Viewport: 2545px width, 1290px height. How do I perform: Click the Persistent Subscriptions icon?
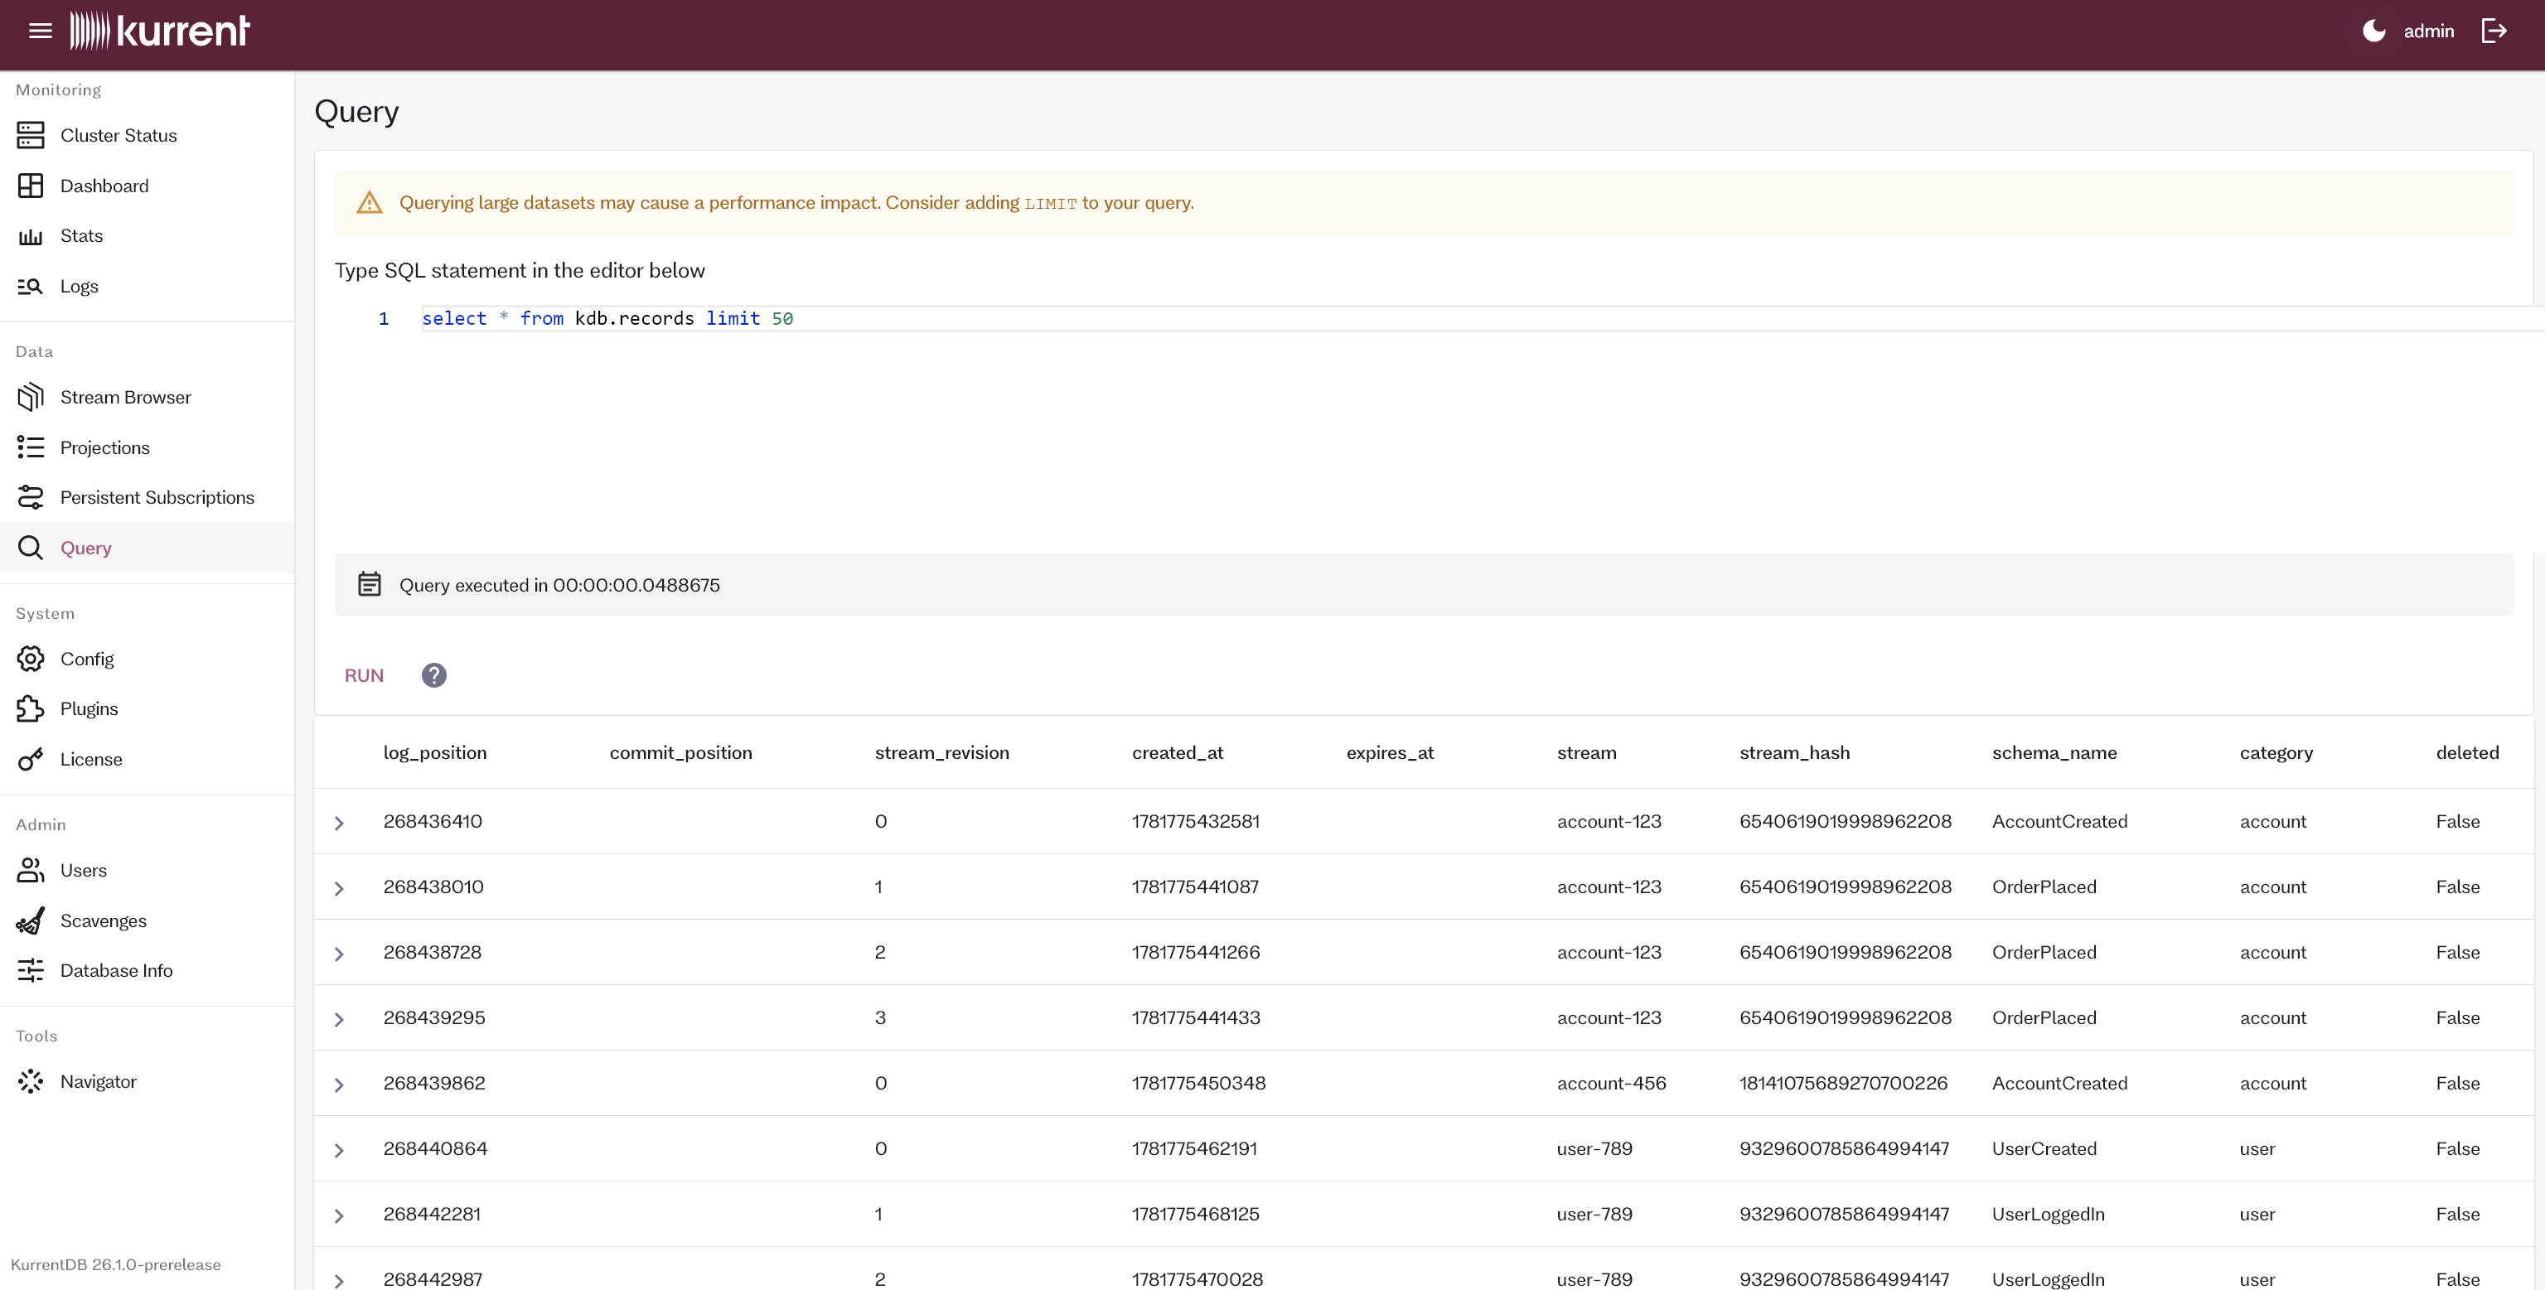click(31, 498)
